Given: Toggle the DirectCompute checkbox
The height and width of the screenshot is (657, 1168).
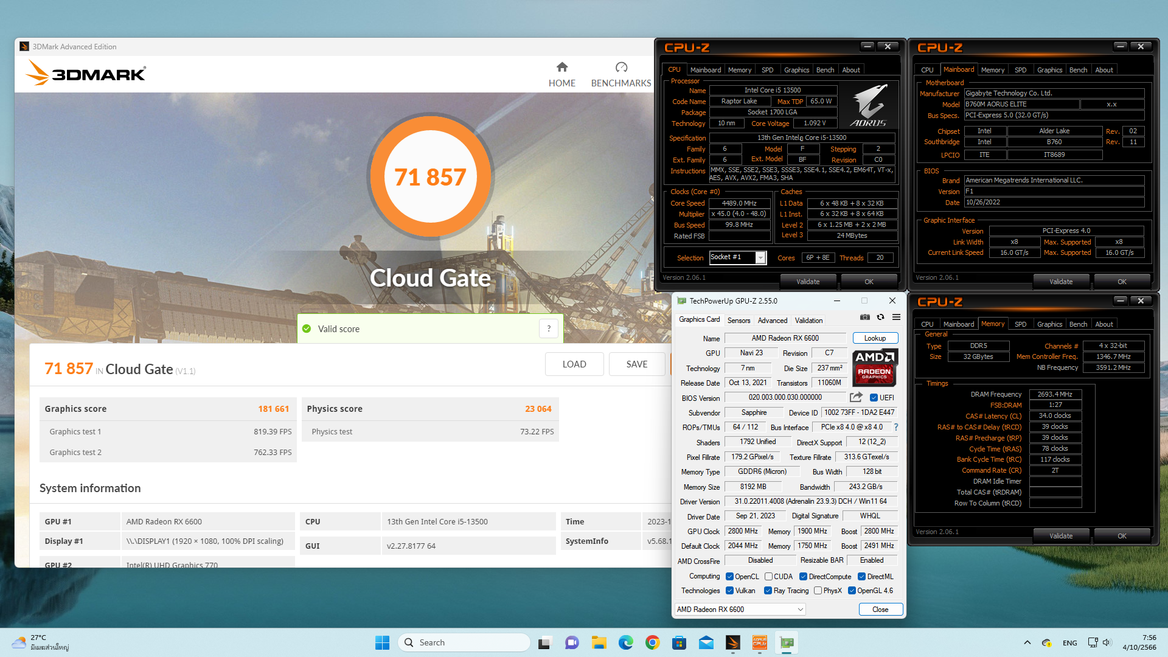Looking at the screenshot, I should click(803, 577).
